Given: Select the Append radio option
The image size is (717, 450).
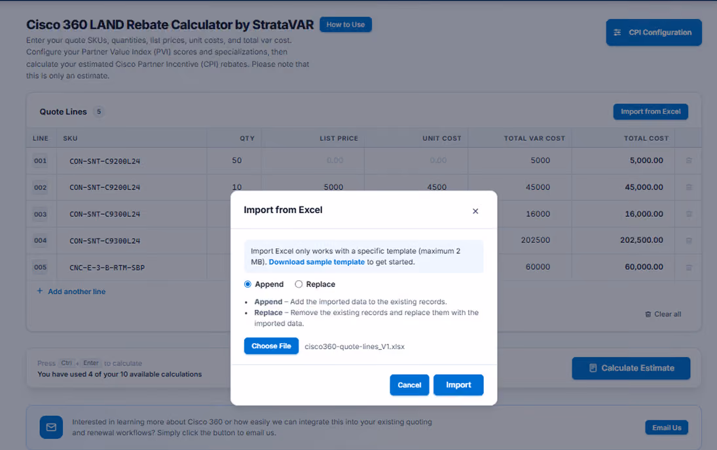Looking at the screenshot, I should pyautogui.click(x=248, y=284).
